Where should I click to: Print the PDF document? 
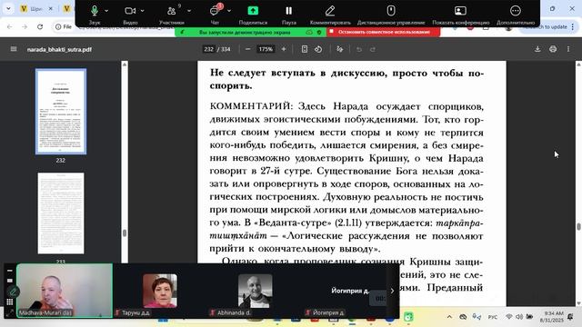(553, 49)
